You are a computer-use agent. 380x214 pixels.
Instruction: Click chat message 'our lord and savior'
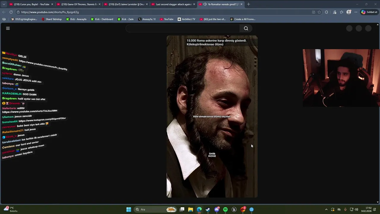coord(27,144)
